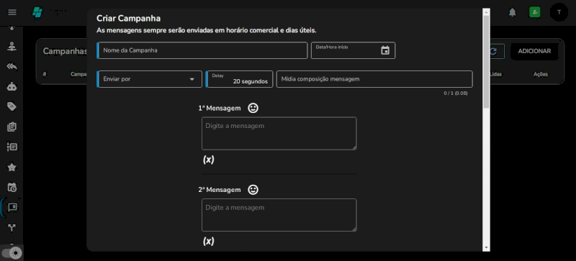Click the scrollbar up arrow
This screenshot has height=261, width=576.
tap(486, 12)
